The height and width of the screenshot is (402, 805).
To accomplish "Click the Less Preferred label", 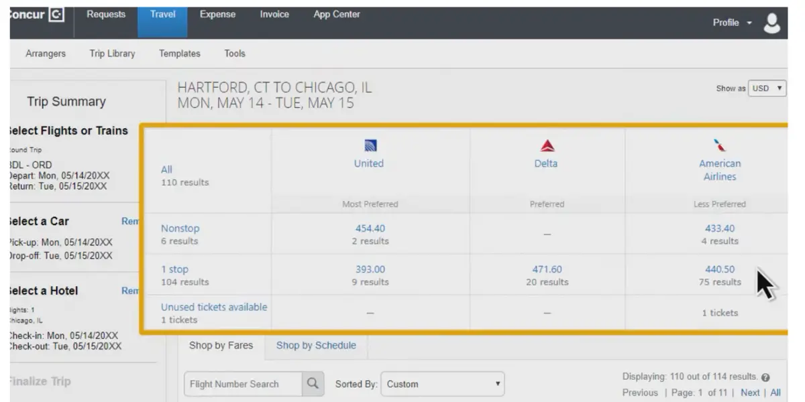I will 720,204.
